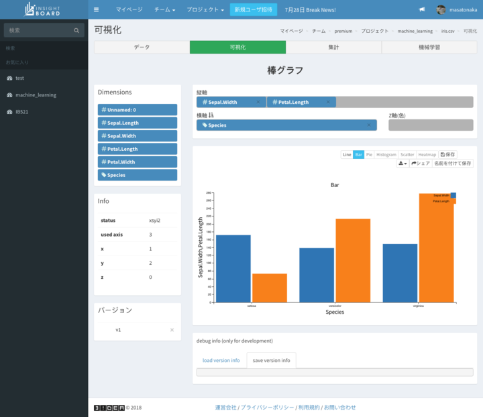Viewport: 483px width, 417px height.
Task: Click the masatonaka user avatar
Action: (441, 10)
